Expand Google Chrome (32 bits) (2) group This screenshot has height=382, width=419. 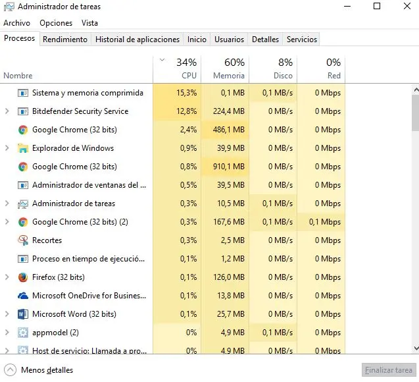point(7,222)
